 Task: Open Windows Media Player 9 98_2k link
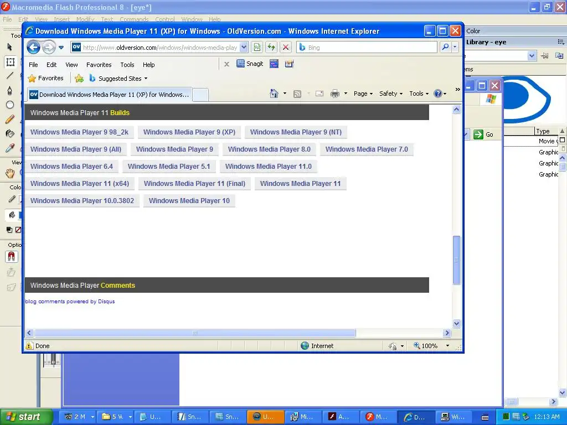click(x=80, y=132)
